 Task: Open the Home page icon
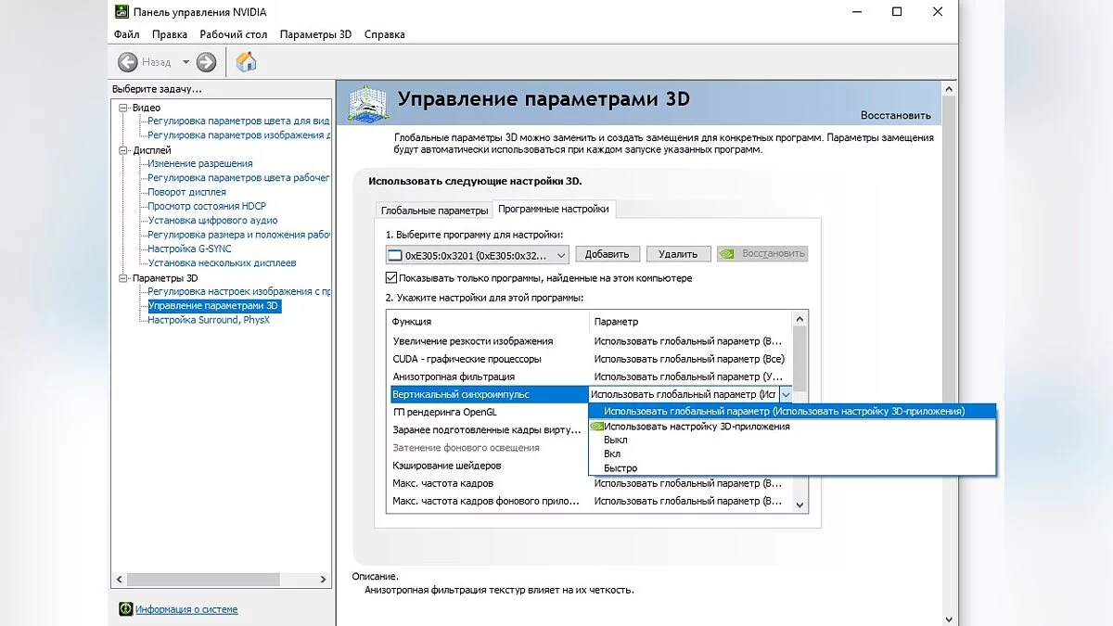pos(246,62)
